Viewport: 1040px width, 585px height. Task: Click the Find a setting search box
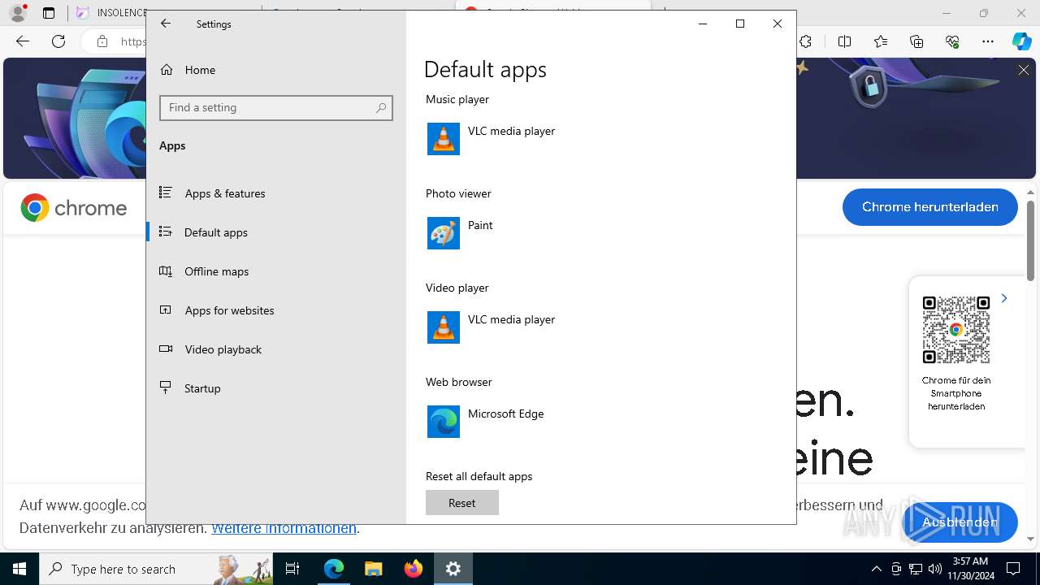(x=276, y=107)
